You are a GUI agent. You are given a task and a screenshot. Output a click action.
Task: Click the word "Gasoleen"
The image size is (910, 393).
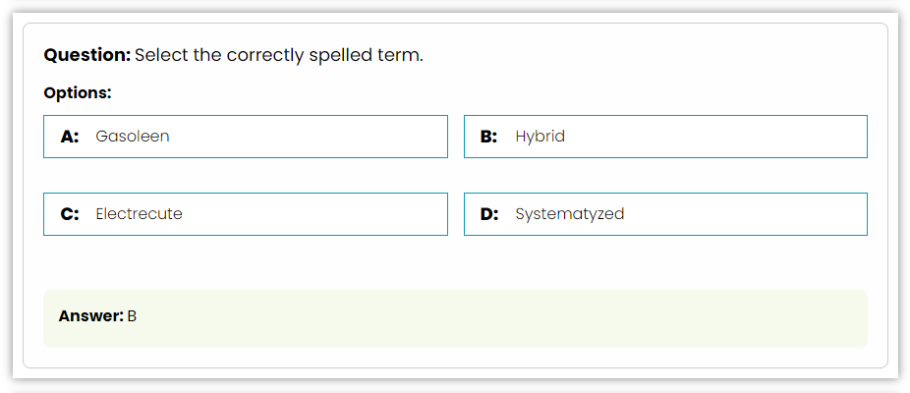point(133,137)
